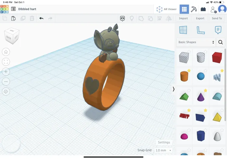This screenshot has height=159, width=227.
Task: Select the blue Sphere shape
Action: click(201, 76)
